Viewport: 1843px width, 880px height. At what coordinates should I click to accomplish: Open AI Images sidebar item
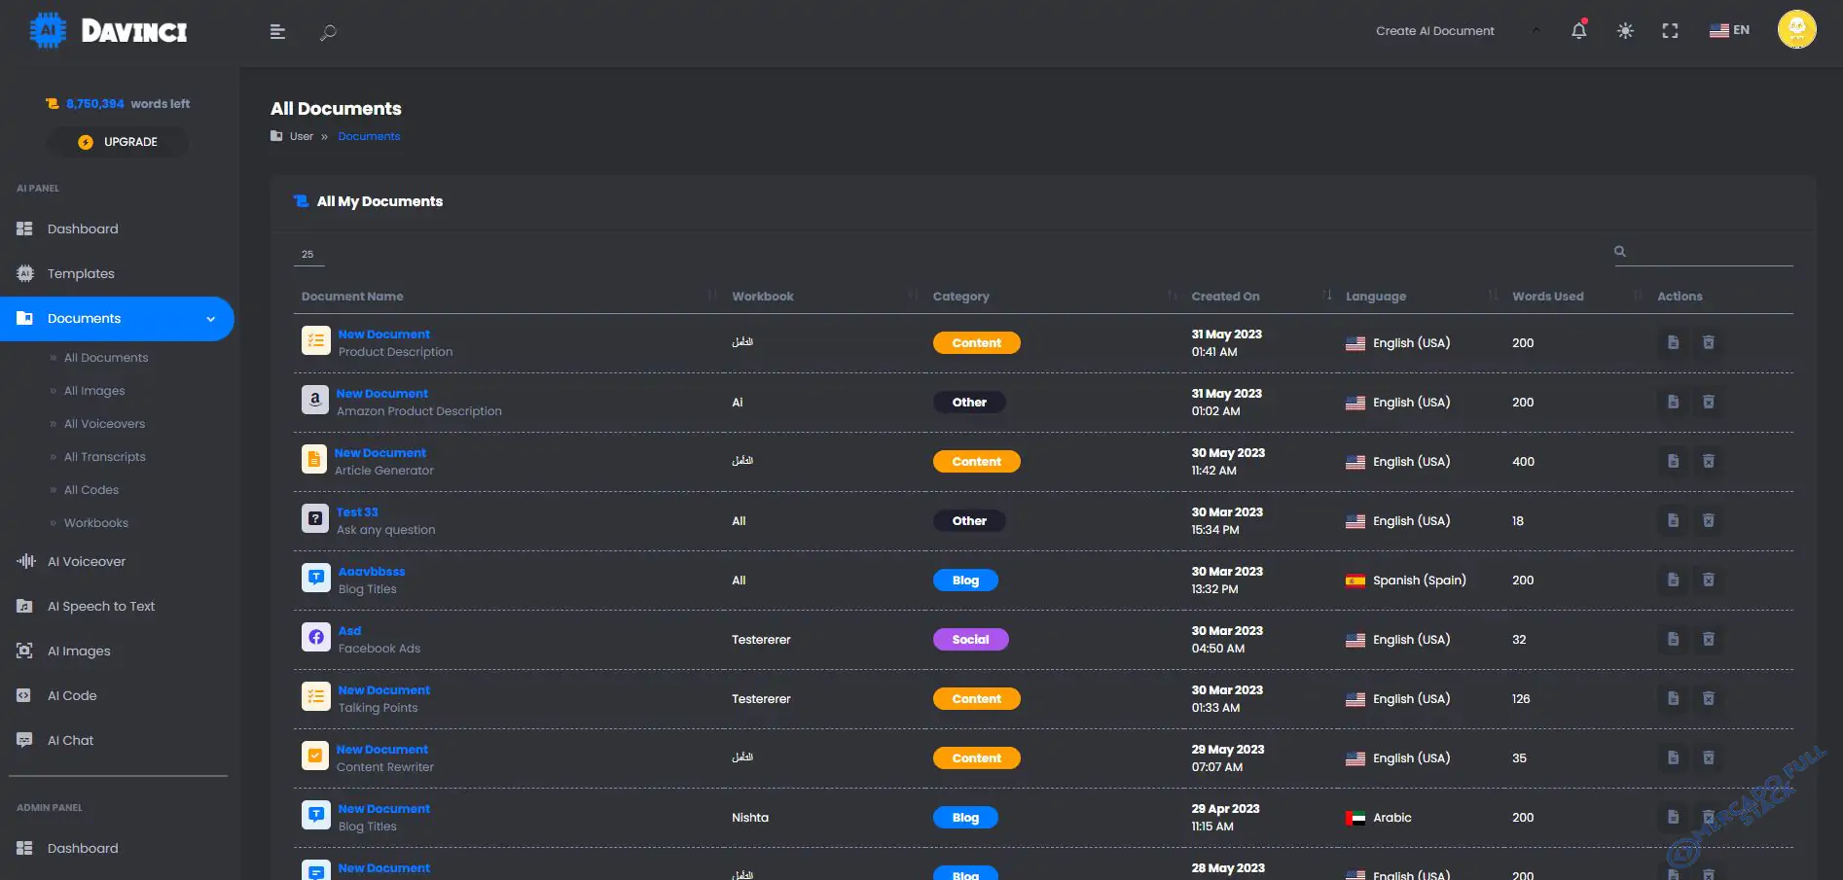pyautogui.click(x=79, y=651)
